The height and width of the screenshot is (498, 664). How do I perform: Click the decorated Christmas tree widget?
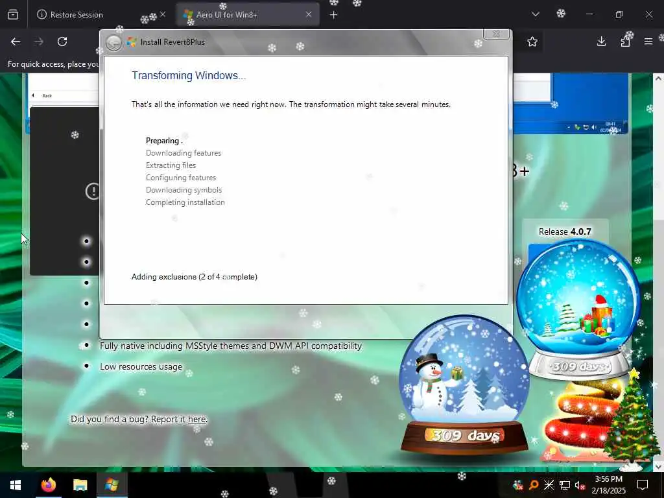tap(630, 420)
